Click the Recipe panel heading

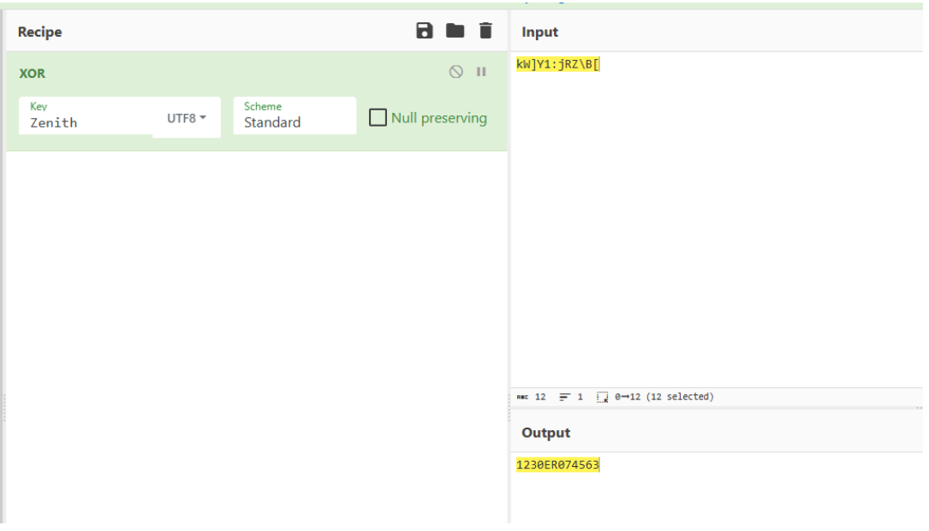coord(39,32)
